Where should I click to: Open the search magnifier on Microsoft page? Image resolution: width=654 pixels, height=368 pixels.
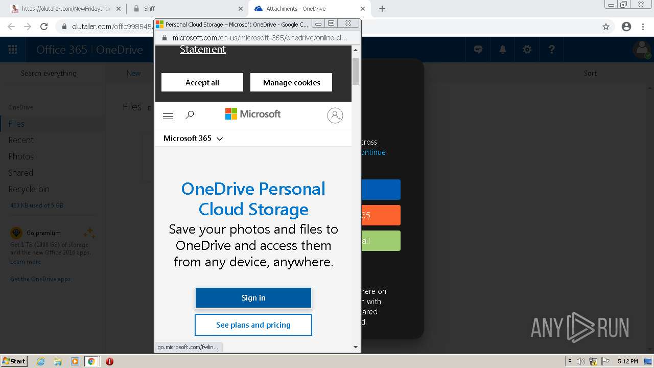190,116
